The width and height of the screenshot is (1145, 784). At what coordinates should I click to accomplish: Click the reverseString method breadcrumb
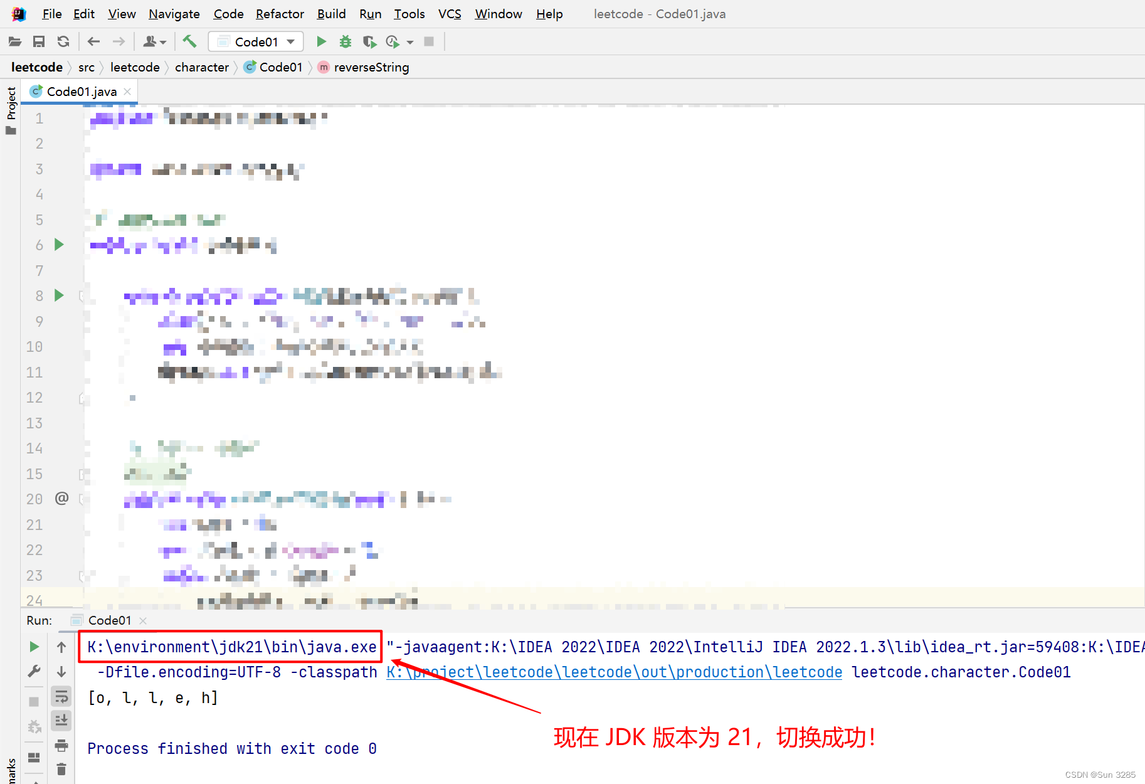tap(364, 67)
